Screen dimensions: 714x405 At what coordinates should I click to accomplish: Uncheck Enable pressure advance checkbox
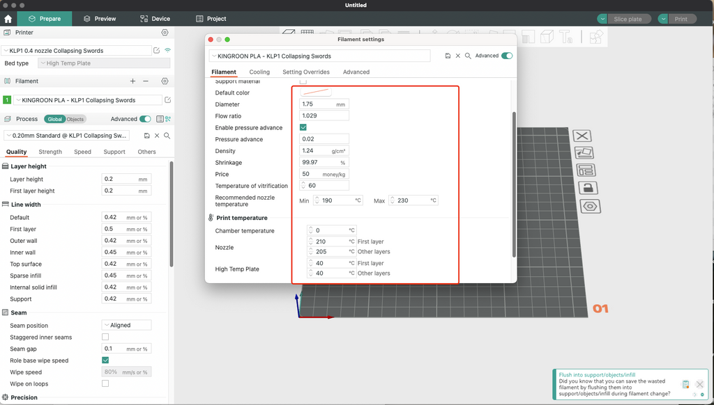[303, 128]
